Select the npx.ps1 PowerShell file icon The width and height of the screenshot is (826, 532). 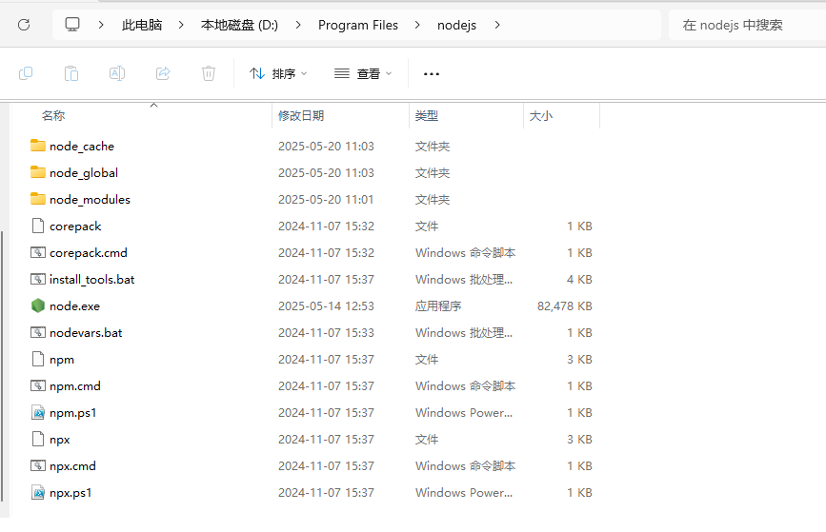pyautogui.click(x=38, y=492)
